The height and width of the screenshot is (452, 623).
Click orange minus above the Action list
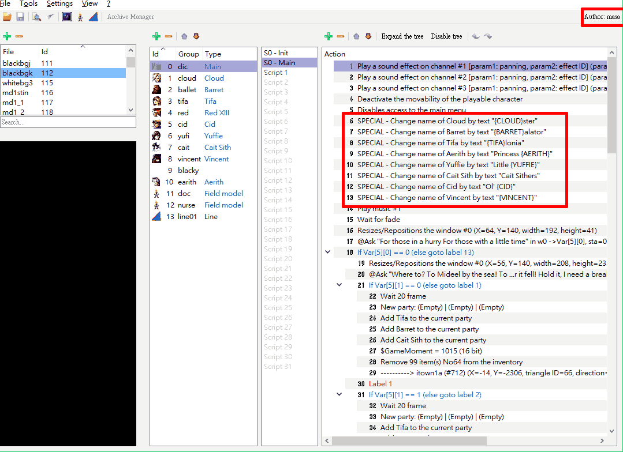(341, 36)
